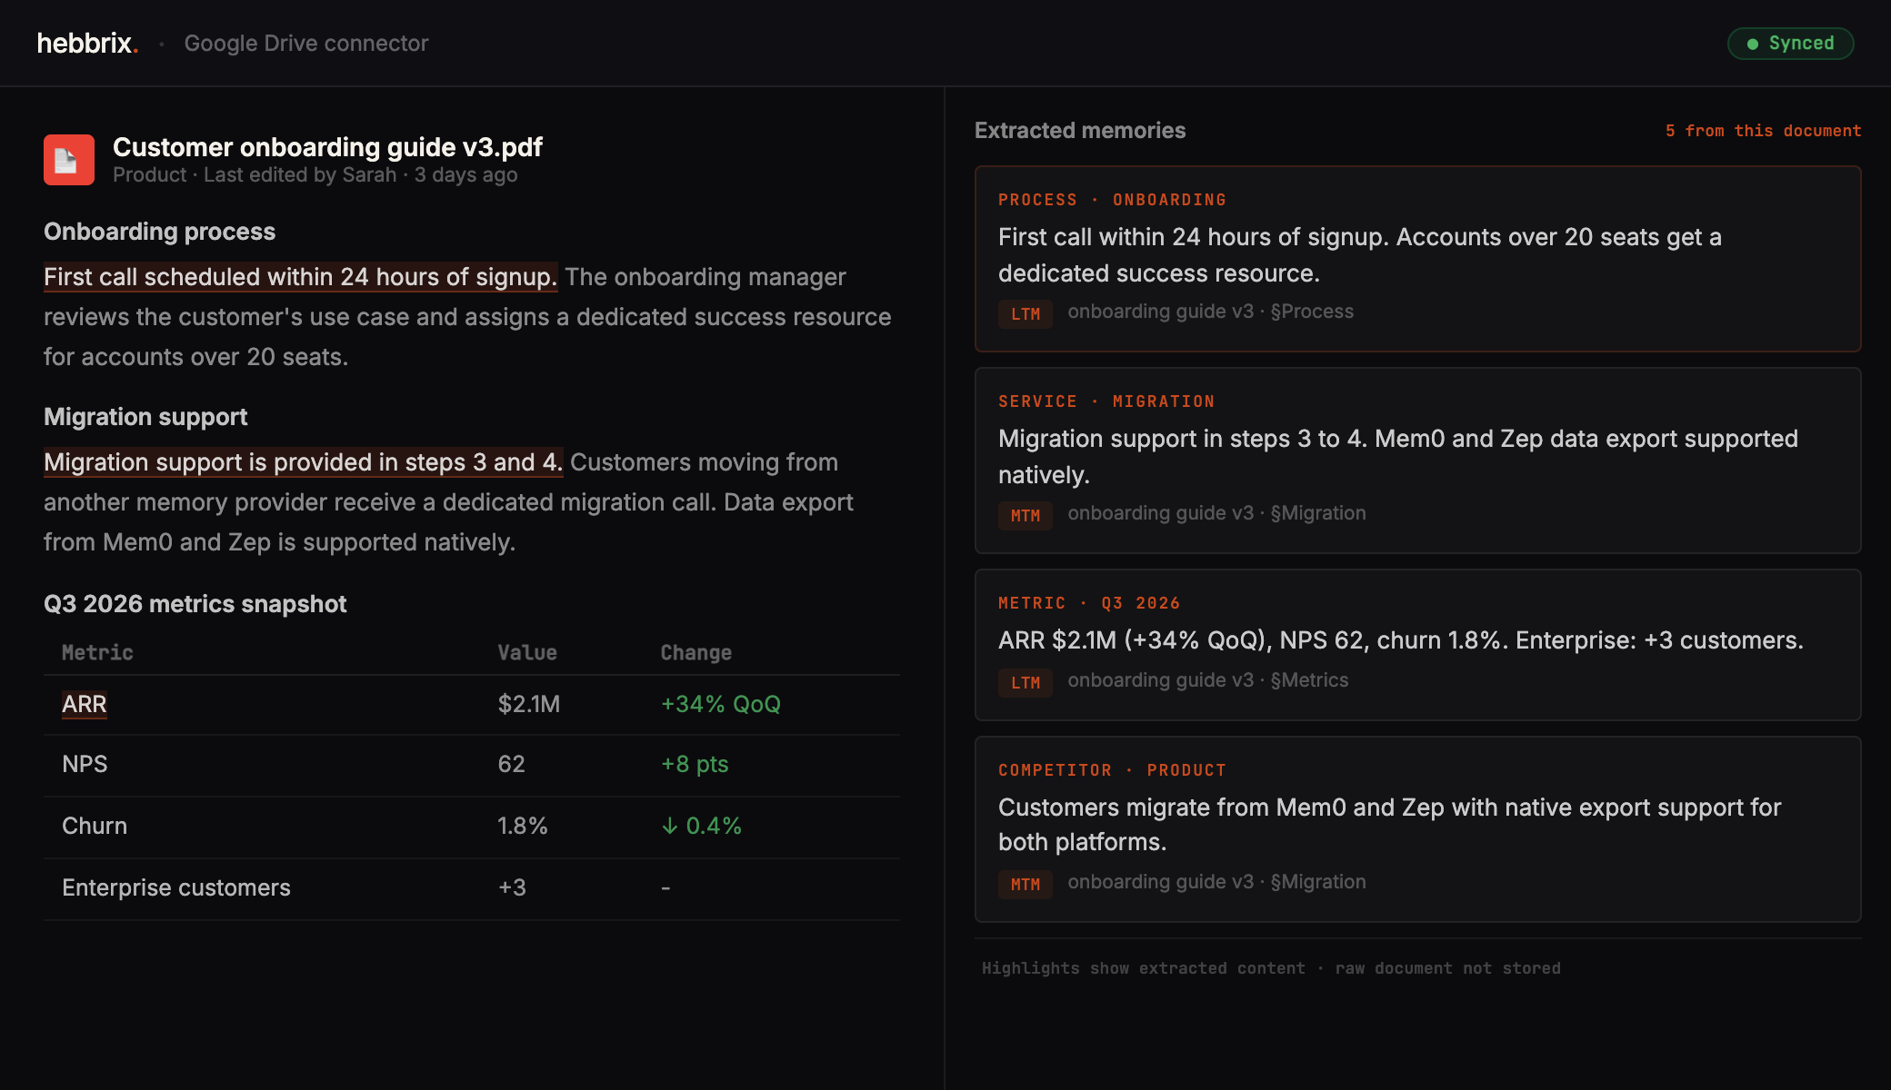Select the Onboarding process heading

click(159, 232)
